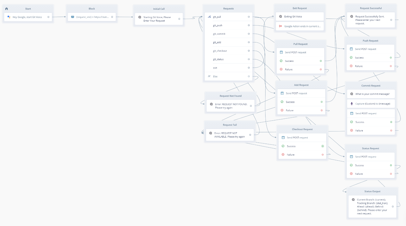Open 'Hey Google, start Git Voice' step

point(28,17)
